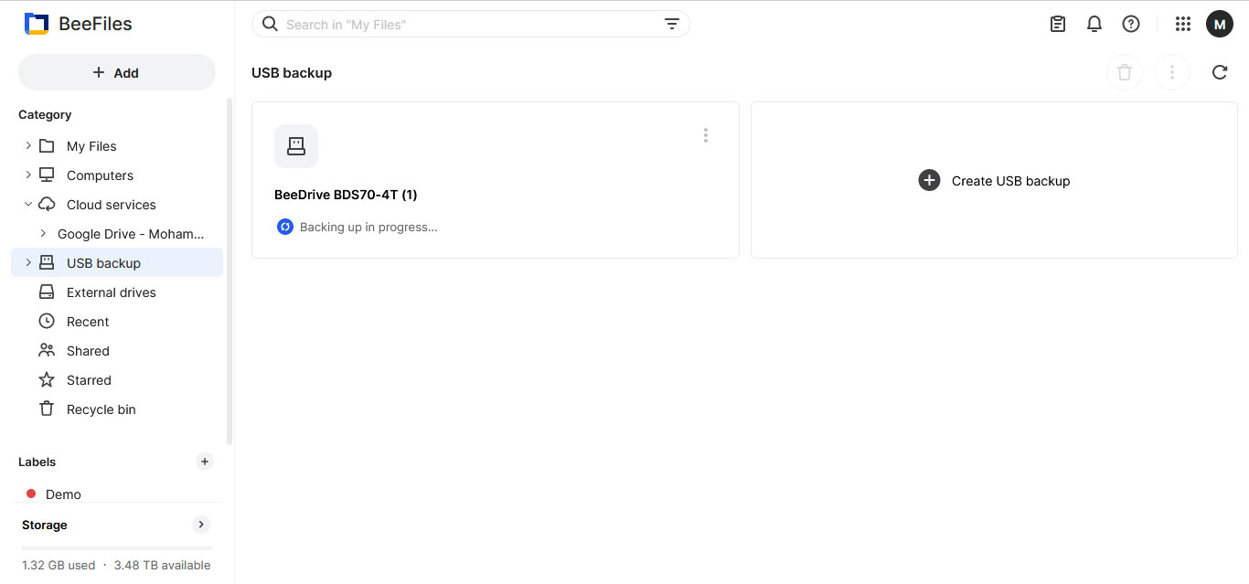This screenshot has width=1249, height=584.
Task: Add a new label with plus icon
Action: click(x=205, y=462)
